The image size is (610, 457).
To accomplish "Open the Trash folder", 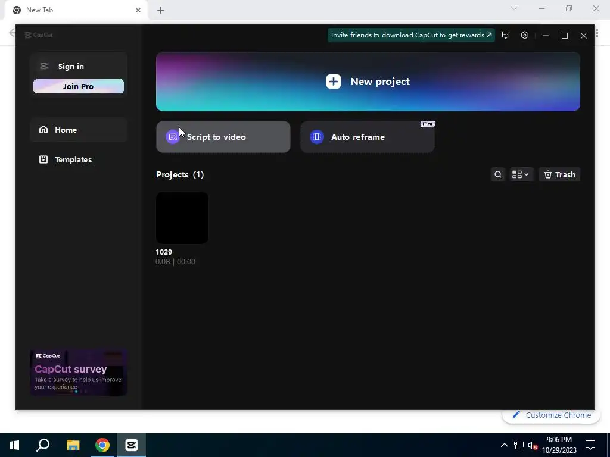I will tap(559, 174).
